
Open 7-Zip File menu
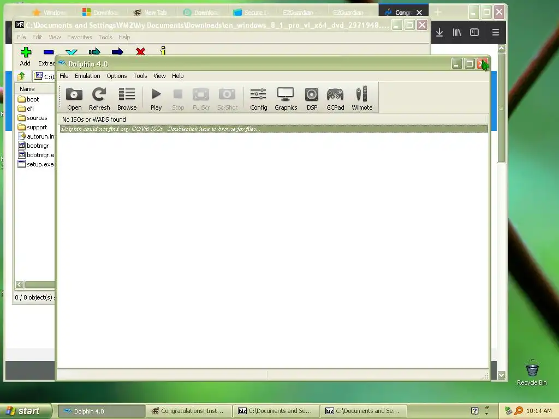(21, 37)
